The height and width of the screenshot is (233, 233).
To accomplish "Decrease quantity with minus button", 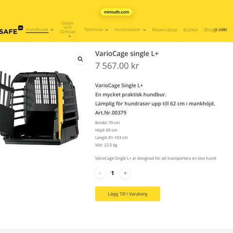I will coord(100,173).
